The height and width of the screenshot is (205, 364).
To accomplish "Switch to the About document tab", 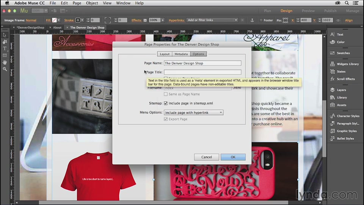I will [57, 27].
